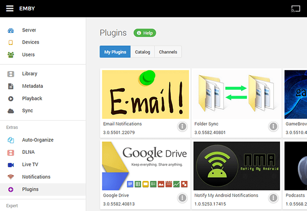Open Google Drive plugin options menu
307x211 pixels.
click(x=182, y=198)
